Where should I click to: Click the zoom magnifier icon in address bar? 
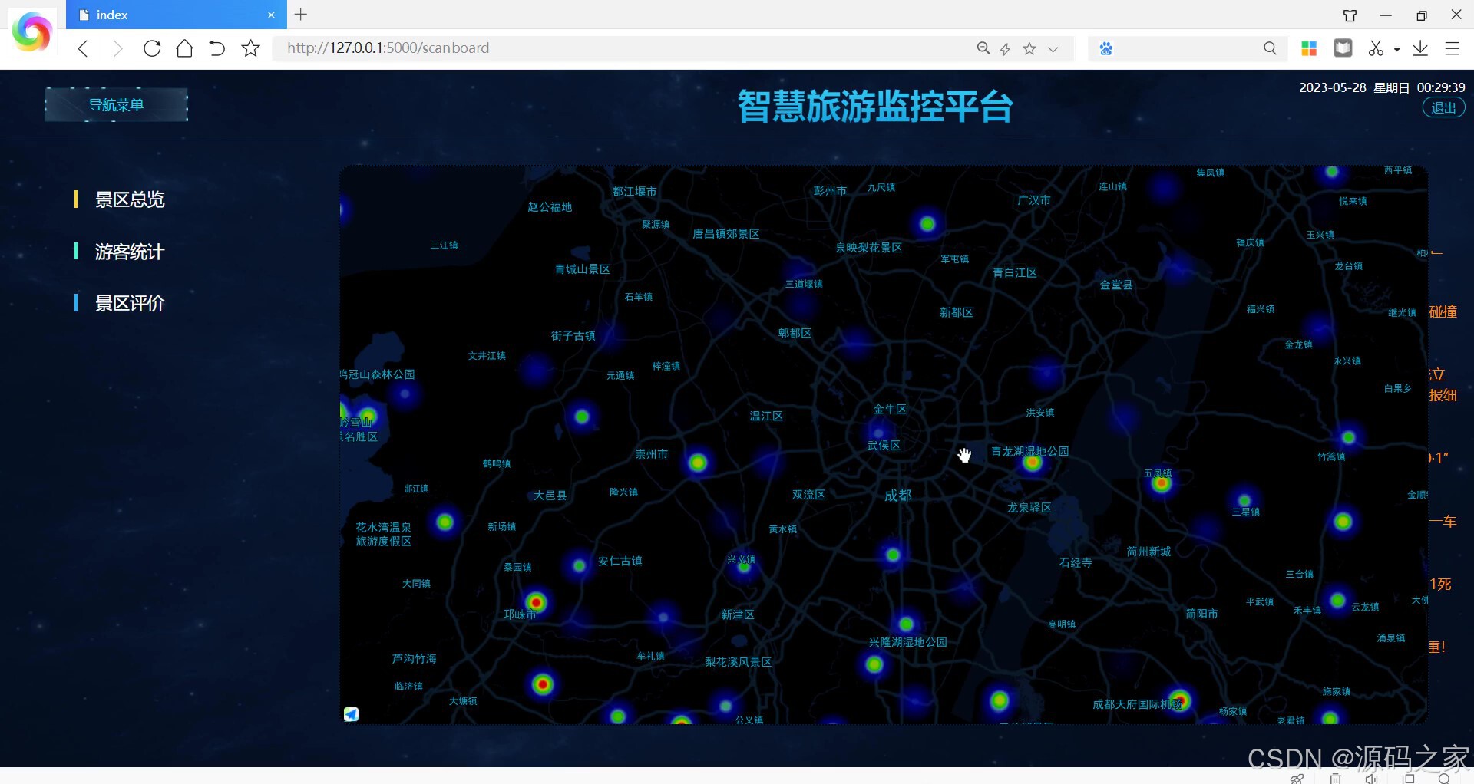[983, 48]
